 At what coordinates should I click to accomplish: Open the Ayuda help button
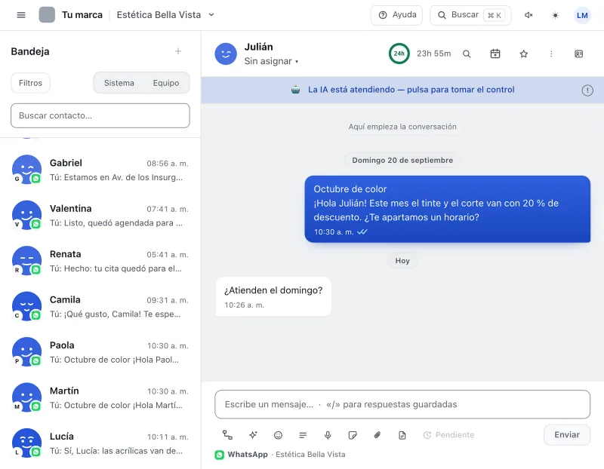tap(396, 15)
